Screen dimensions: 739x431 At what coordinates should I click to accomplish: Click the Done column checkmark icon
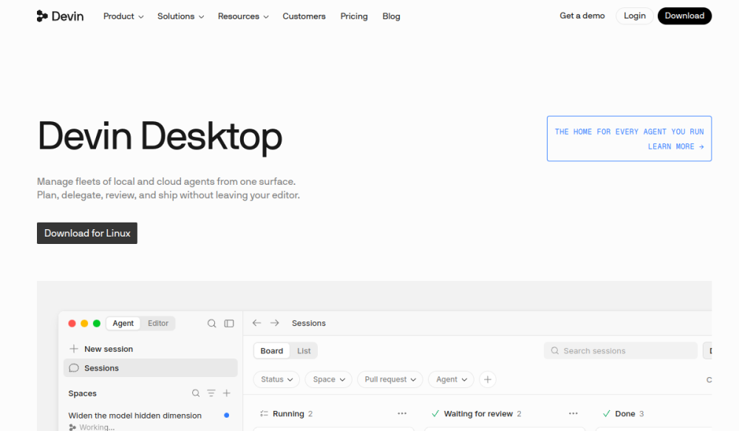coord(607,413)
